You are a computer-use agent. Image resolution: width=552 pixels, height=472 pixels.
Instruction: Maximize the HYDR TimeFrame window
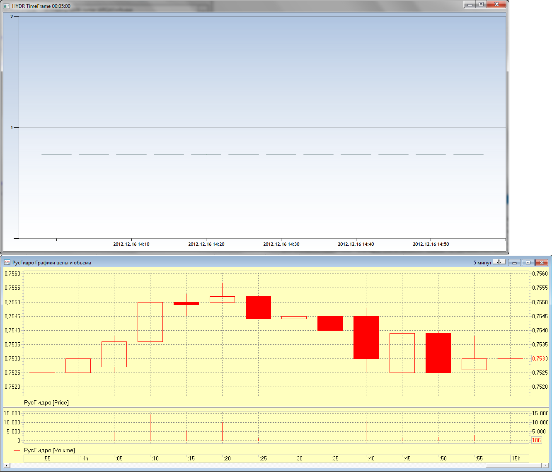[481, 5]
